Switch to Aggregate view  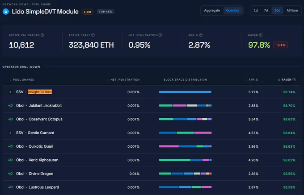click(x=212, y=10)
